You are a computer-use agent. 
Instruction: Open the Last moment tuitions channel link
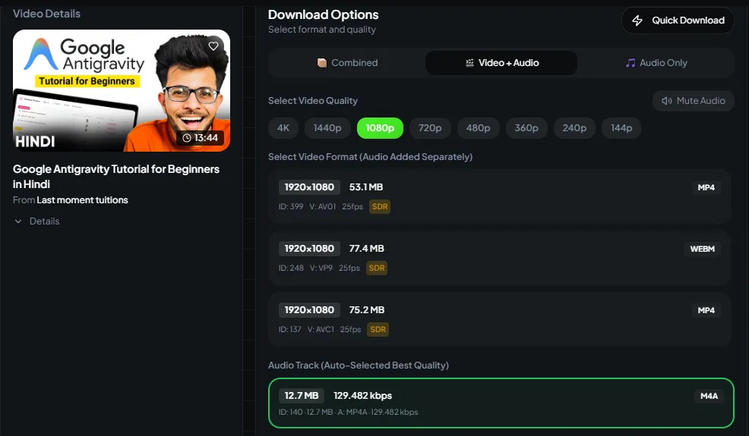click(82, 200)
